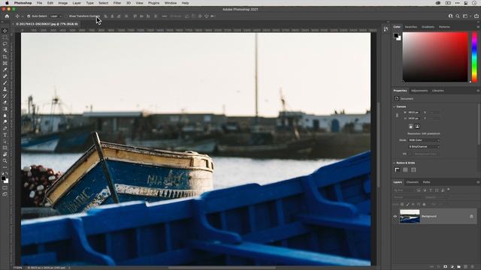Select the Hand tool
This screenshot has height=270, width=481.
coord(5,154)
